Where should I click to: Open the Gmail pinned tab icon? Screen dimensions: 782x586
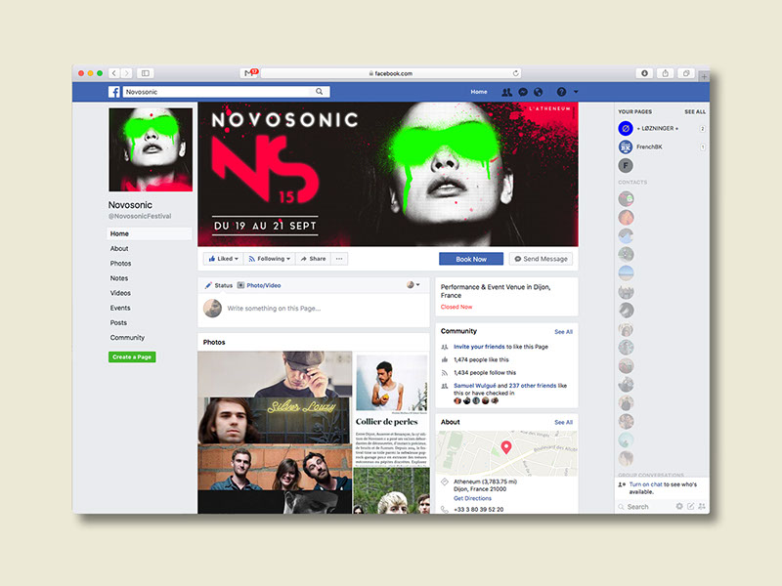(x=250, y=73)
